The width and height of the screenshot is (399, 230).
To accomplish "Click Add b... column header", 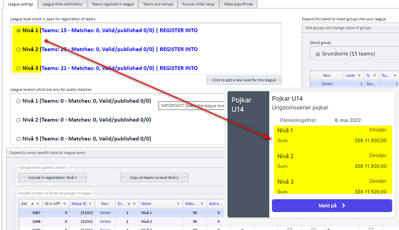I will coord(215,204).
